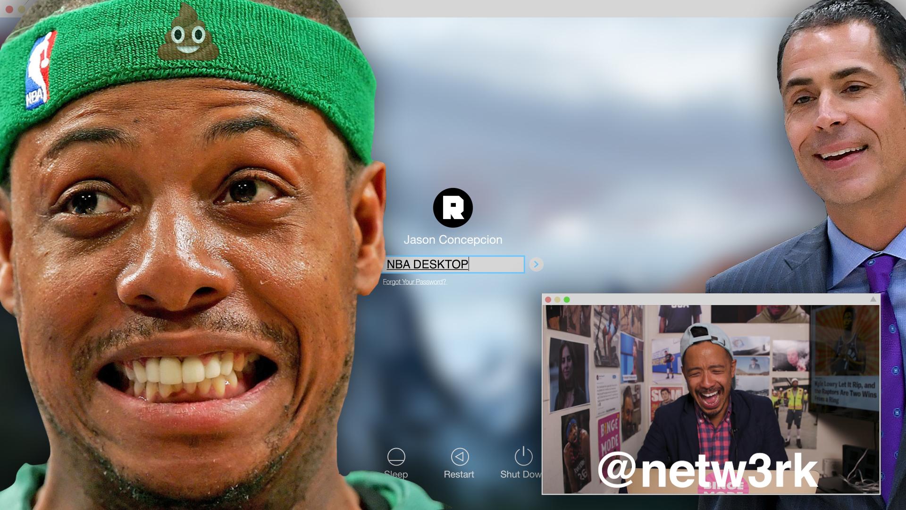Click the Sleep icon
The width and height of the screenshot is (906, 510).
[x=396, y=457]
